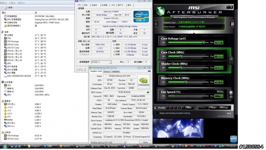Click the profile lock icon in Afterburner
This screenshot has height=150, width=266.
tap(155, 108)
